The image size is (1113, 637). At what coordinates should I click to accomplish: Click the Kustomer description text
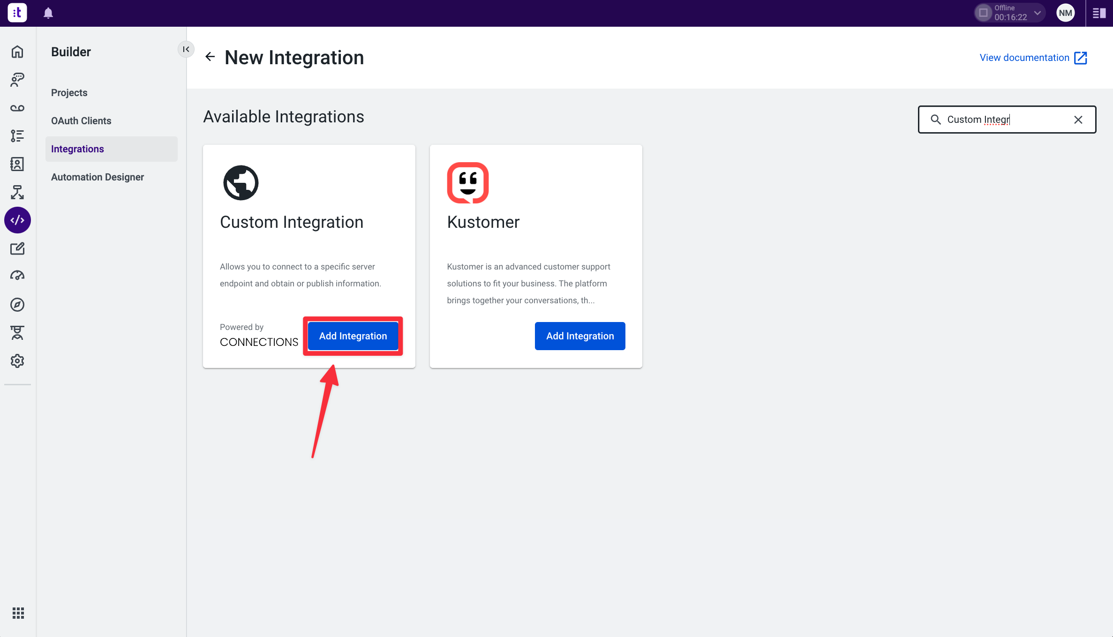(x=529, y=284)
